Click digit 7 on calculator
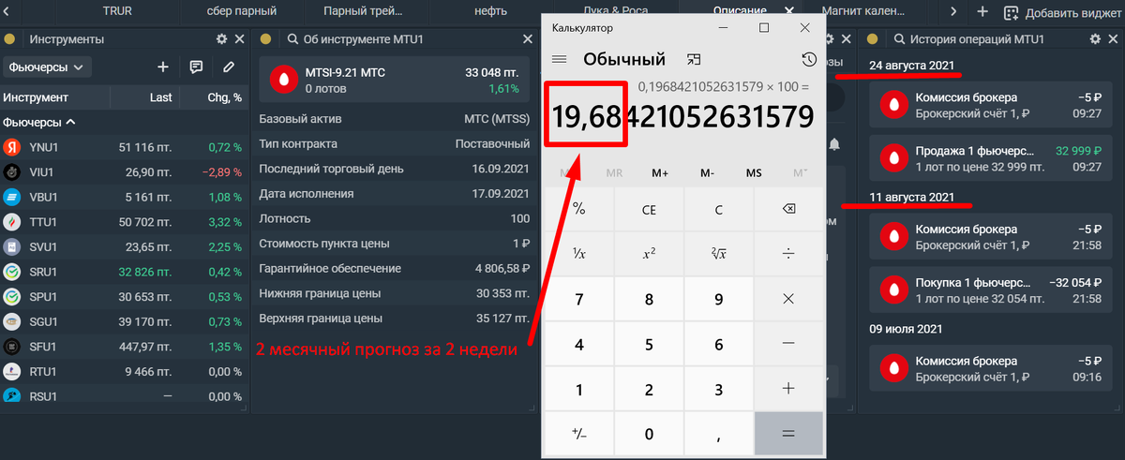 coord(578,299)
